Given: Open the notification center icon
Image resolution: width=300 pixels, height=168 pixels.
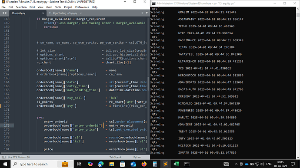Looking at the screenshot, I should point(293,164).
